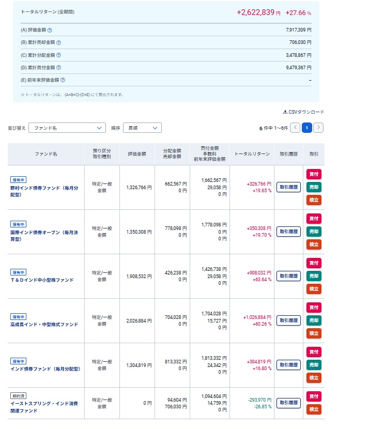Open the ファンド名 sort-by dropdown
369x429 pixels.
tap(67, 128)
